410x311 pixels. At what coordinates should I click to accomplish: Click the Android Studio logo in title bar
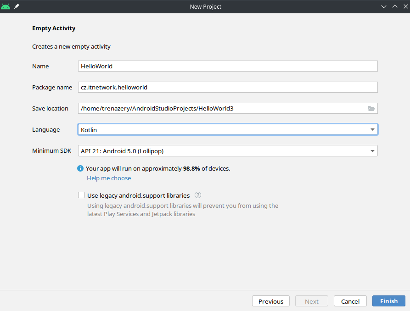click(6, 6)
